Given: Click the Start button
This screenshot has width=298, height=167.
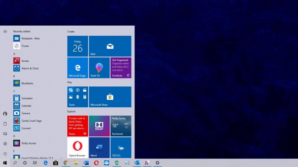Looking at the screenshot, I should [5, 163].
